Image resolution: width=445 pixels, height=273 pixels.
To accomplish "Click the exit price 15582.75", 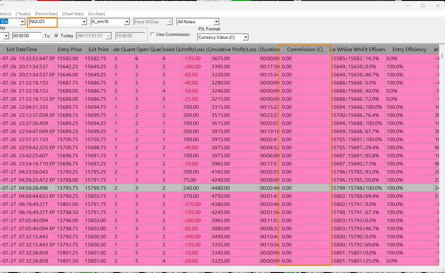I will [x=95, y=59].
